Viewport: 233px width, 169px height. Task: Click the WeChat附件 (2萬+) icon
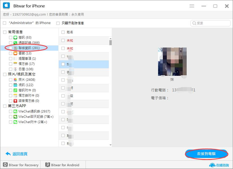15,122
